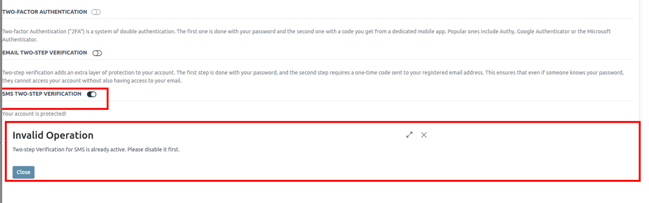This screenshot has width=649, height=203.
Task: Click 'Your account is protected!' status text
Action: (34, 114)
